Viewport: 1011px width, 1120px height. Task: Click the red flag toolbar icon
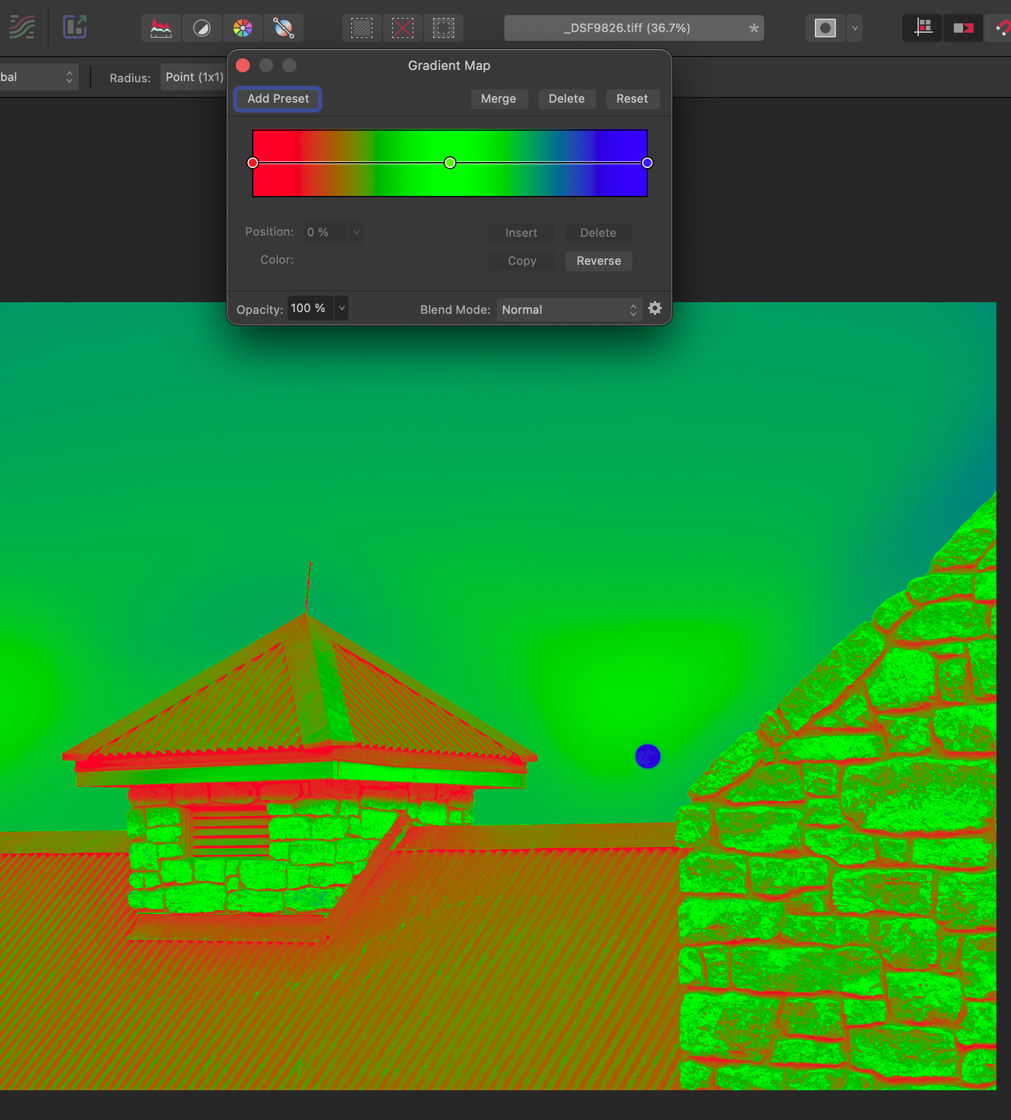click(x=964, y=28)
